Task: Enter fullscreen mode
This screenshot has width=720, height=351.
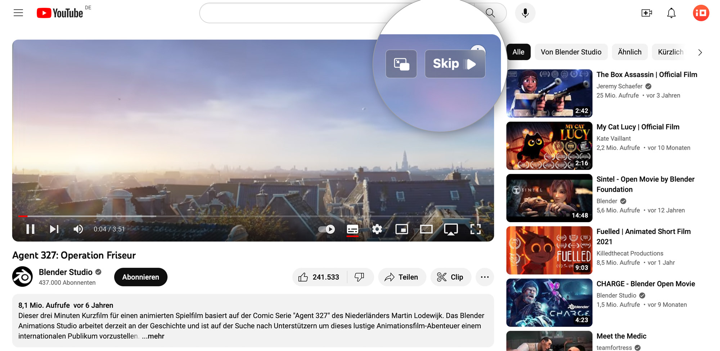Action: [476, 229]
